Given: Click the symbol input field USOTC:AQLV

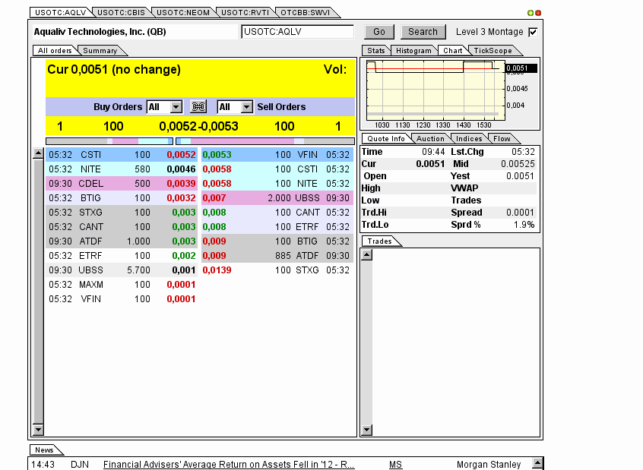Looking at the screenshot, I should coord(298,32).
